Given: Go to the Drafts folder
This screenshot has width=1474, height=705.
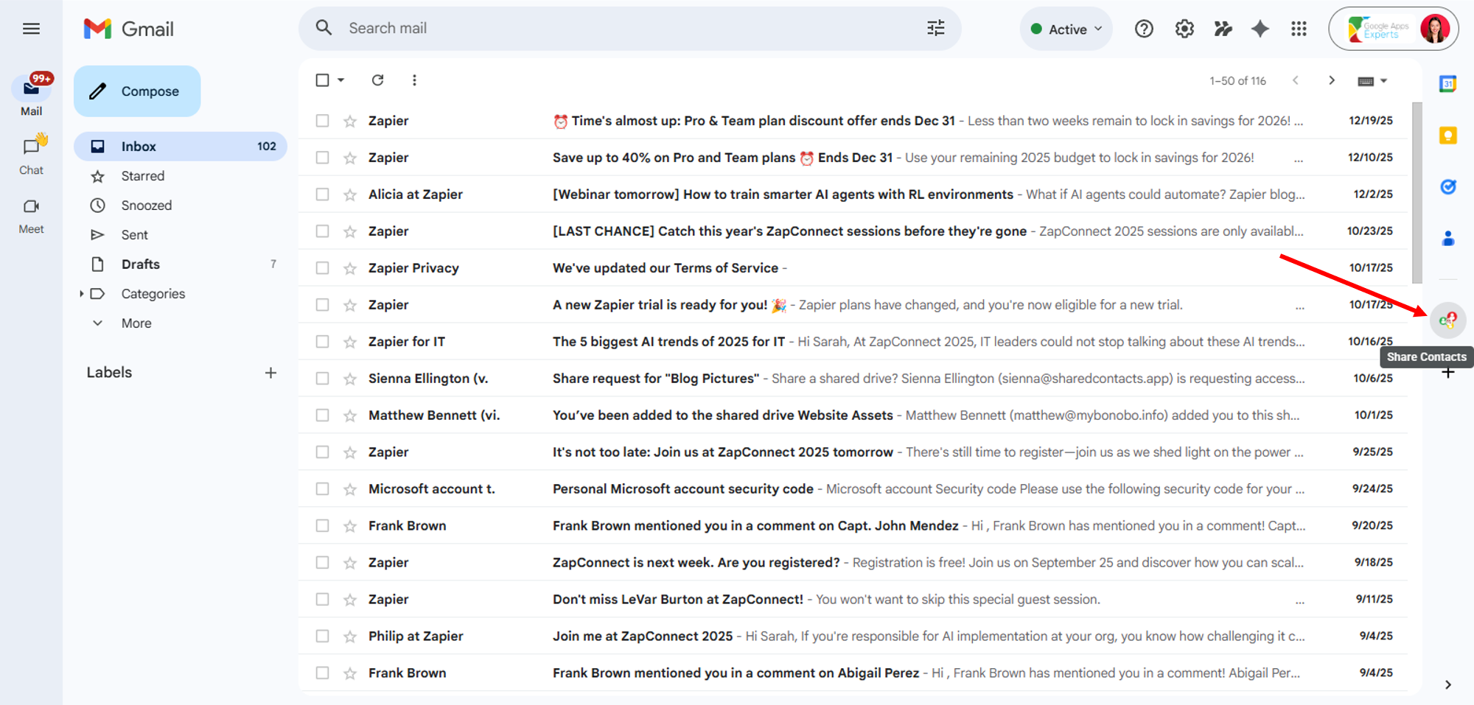Looking at the screenshot, I should [x=140, y=264].
